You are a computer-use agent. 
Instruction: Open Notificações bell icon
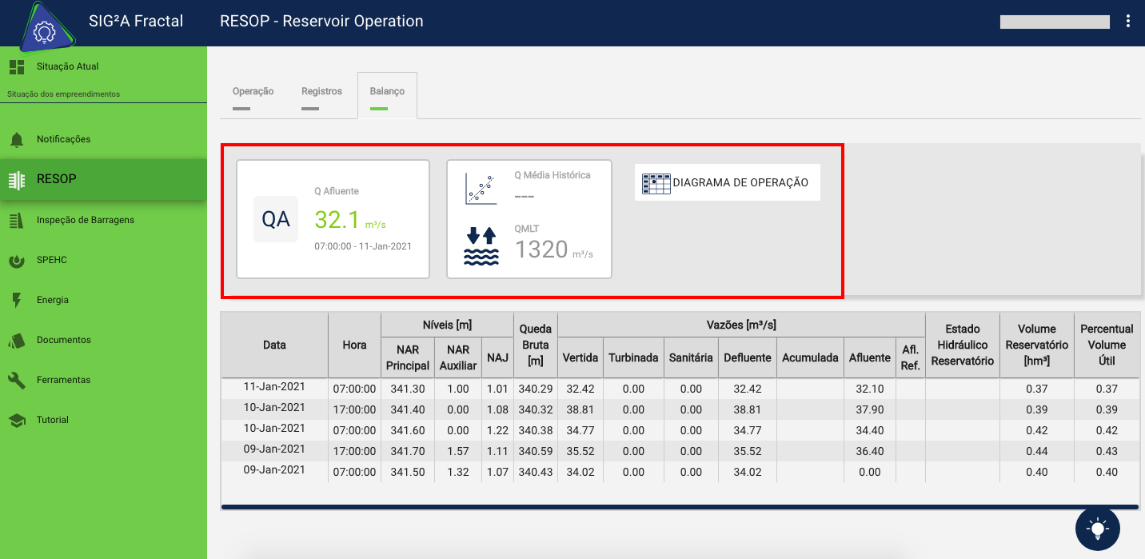coord(17,140)
